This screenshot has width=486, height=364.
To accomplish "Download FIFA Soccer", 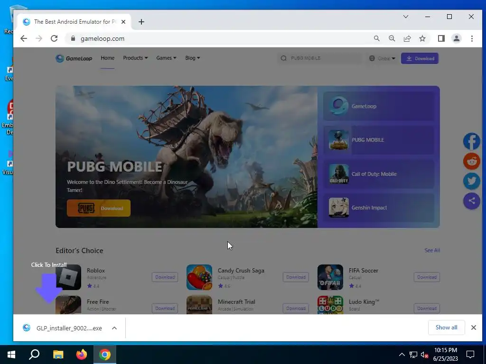I will (x=427, y=277).
